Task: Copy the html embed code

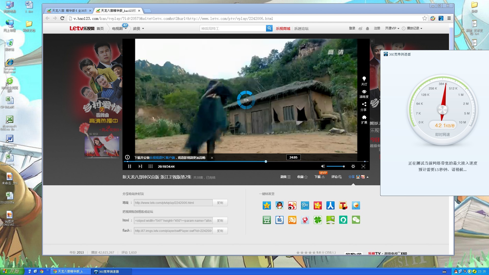Action: click(220, 221)
